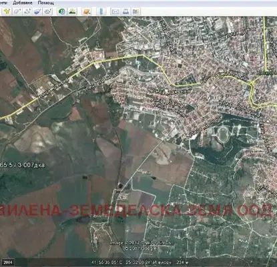Pick the Add Path tool
Image resolution: width=277 pixels, height=267 pixels.
[27, 11]
